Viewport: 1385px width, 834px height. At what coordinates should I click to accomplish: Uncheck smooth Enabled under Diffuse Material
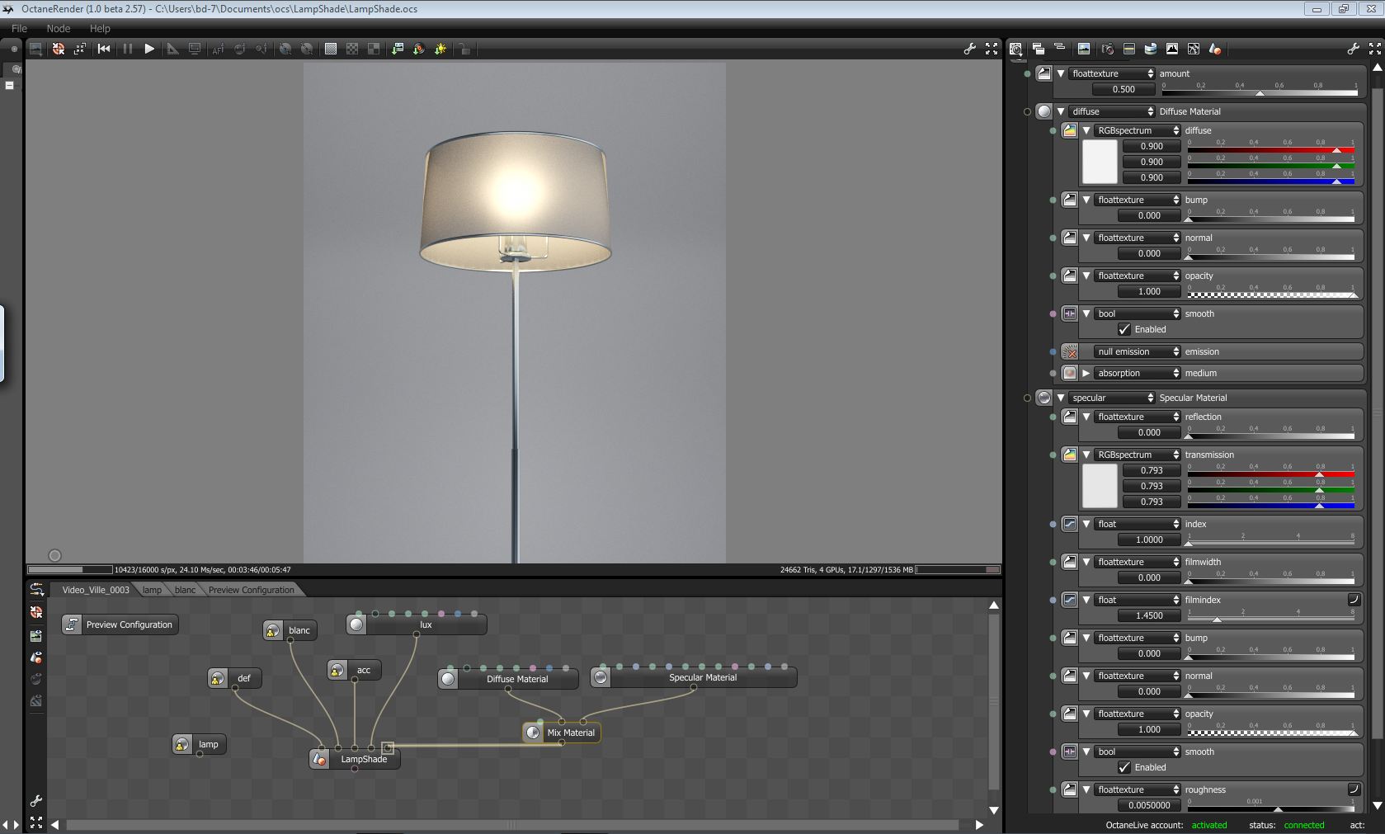pos(1124,329)
